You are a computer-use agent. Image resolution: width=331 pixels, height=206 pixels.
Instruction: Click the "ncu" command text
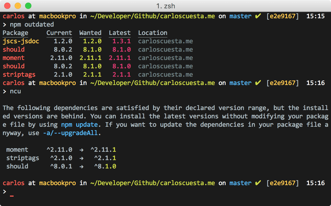click(15, 91)
